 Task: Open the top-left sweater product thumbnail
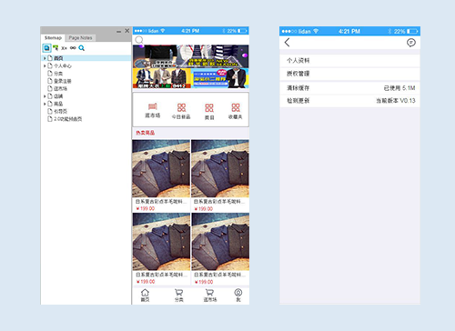[161, 168]
